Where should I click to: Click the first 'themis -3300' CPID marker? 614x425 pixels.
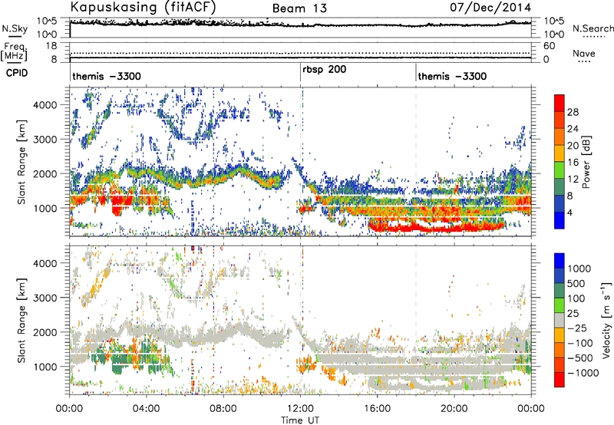point(107,76)
